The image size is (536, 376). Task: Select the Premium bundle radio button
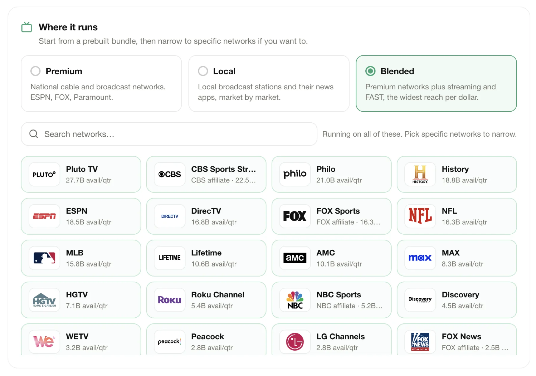pyautogui.click(x=35, y=71)
